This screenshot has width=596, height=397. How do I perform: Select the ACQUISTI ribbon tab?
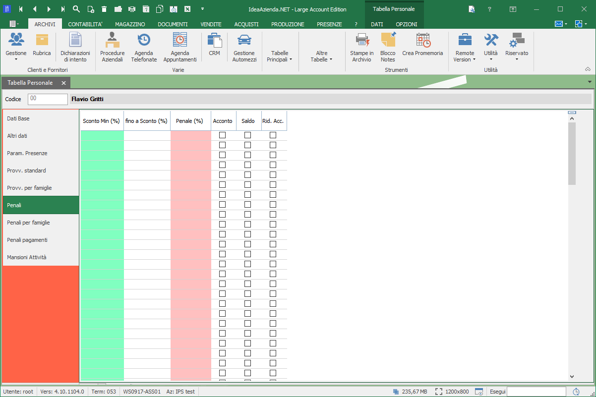246,24
